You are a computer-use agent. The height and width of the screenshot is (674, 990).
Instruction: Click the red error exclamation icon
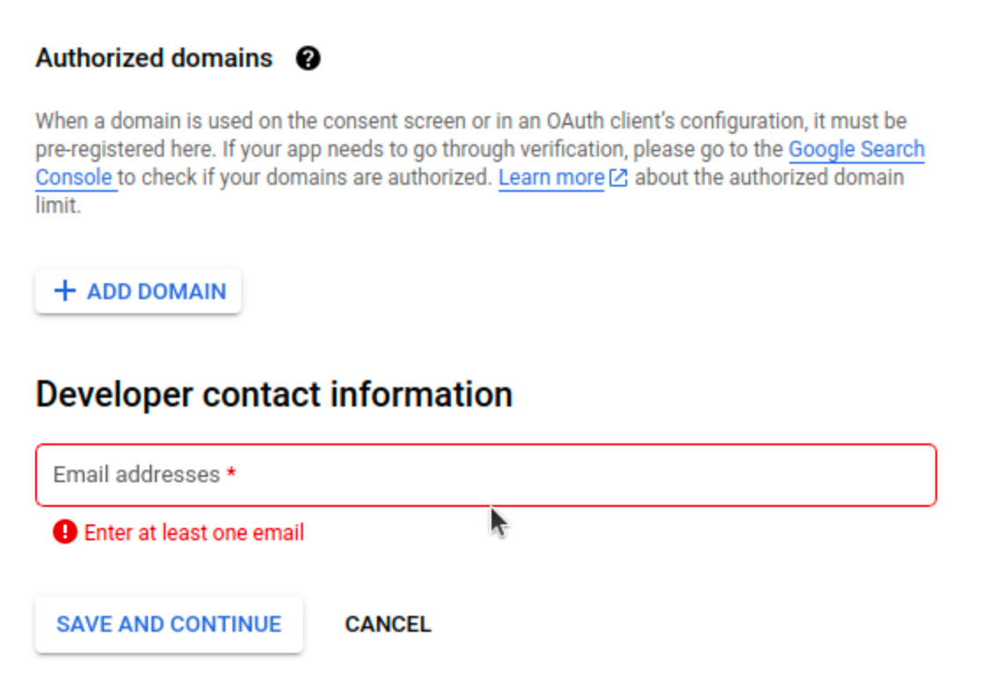64,531
